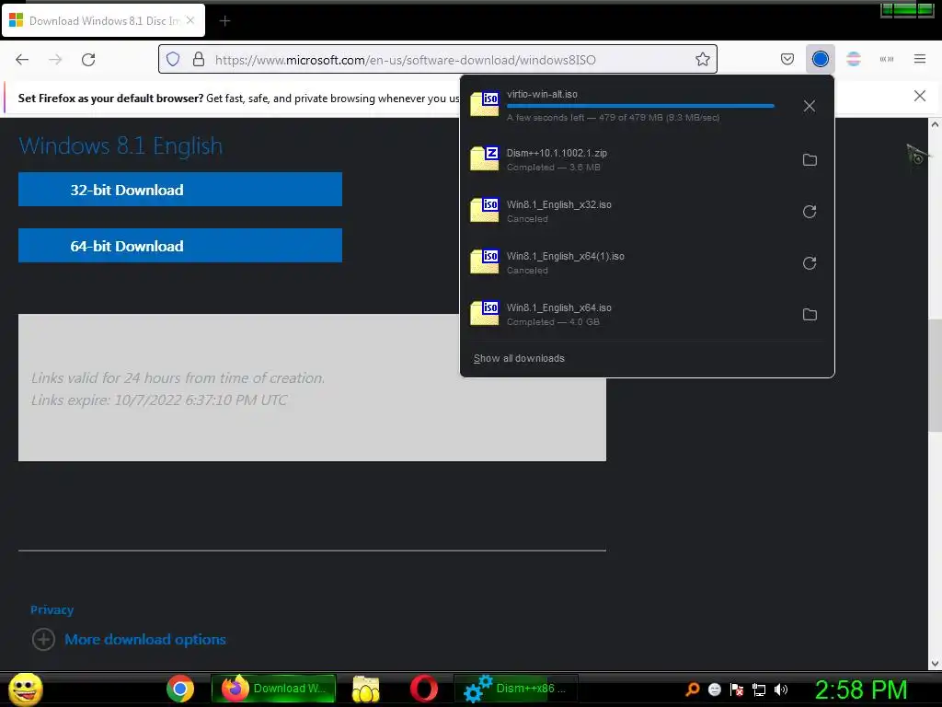Click the flag action center tray icon

click(x=737, y=690)
